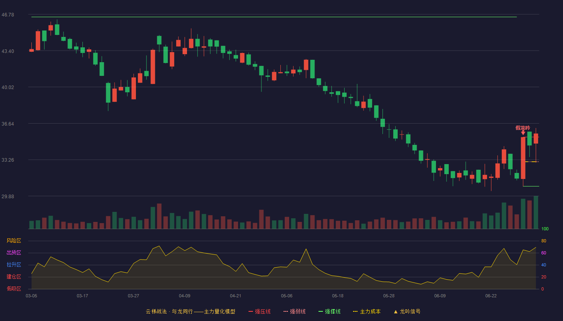Click the 05-18 date label

(338, 296)
